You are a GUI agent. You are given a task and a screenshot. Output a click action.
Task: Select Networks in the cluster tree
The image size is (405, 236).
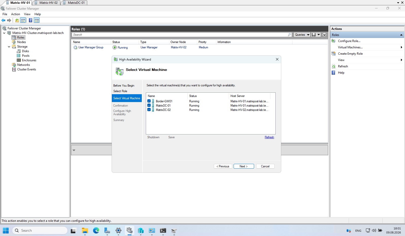point(24,65)
